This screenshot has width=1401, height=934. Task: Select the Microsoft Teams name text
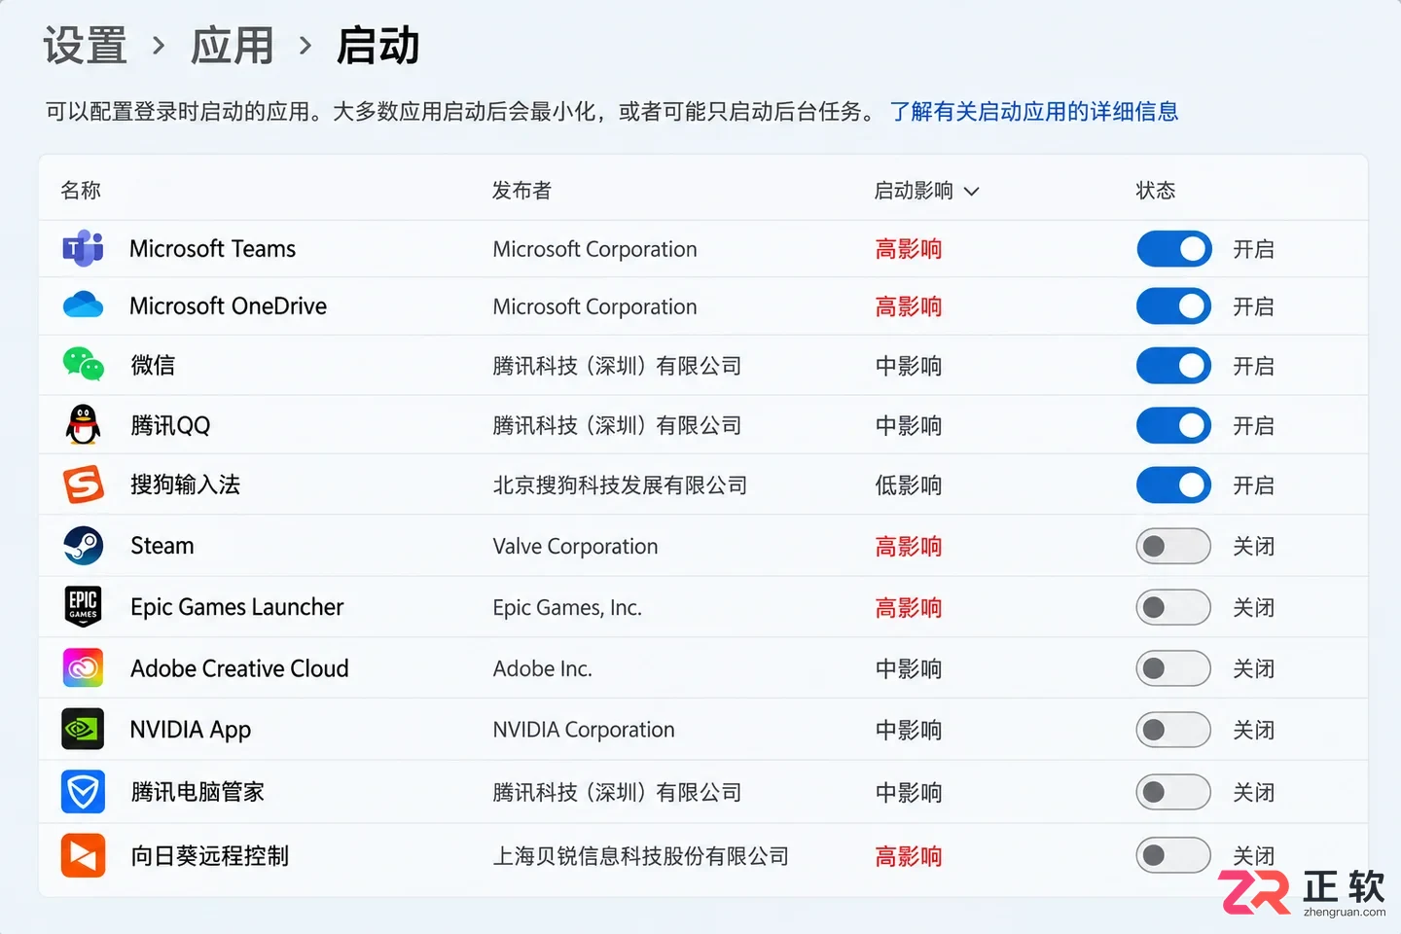click(x=212, y=249)
